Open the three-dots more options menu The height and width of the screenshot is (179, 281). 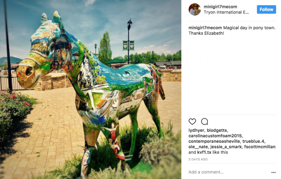tap(273, 172)
